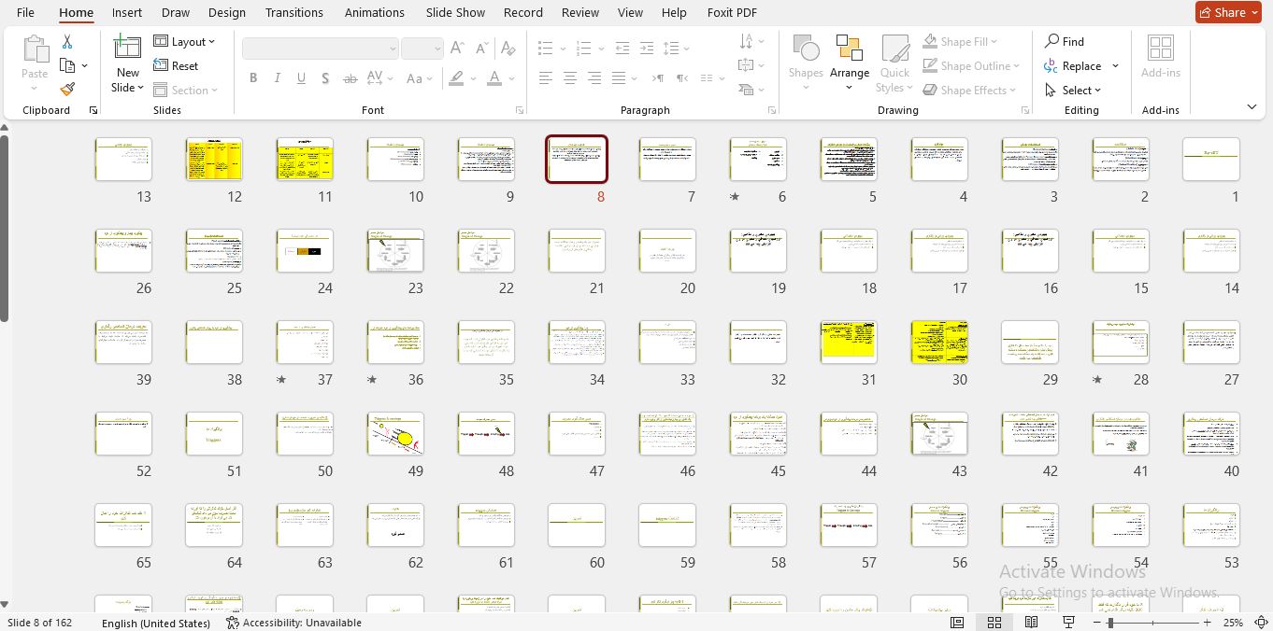Toggle Strikethrough formatting

[350, 78]
